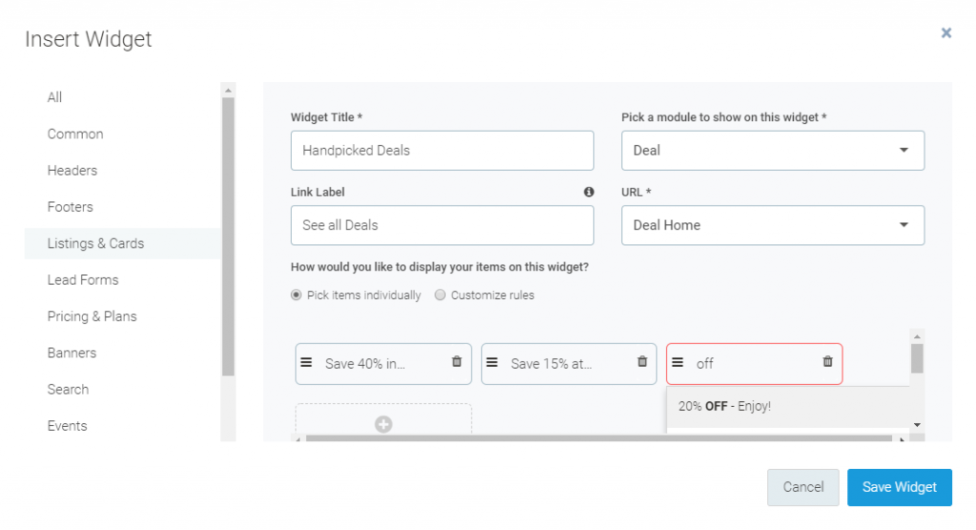Click the hamburger handle on the "off" item
The width and height of the screenshot is (976, 530).
678,362
